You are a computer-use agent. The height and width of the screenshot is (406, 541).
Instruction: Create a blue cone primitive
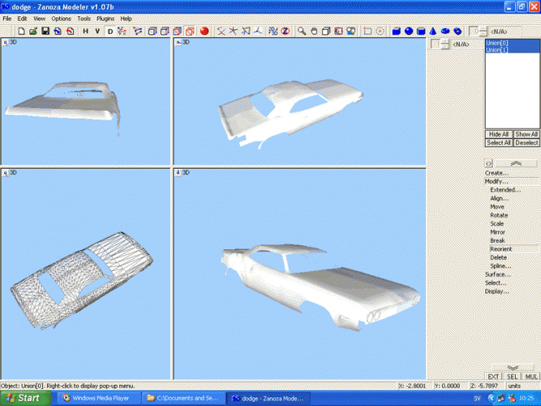433,31
